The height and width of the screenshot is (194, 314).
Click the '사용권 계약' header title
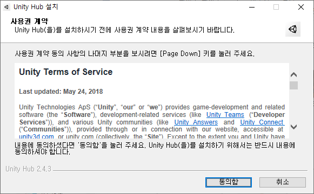(x=29, y=21)
